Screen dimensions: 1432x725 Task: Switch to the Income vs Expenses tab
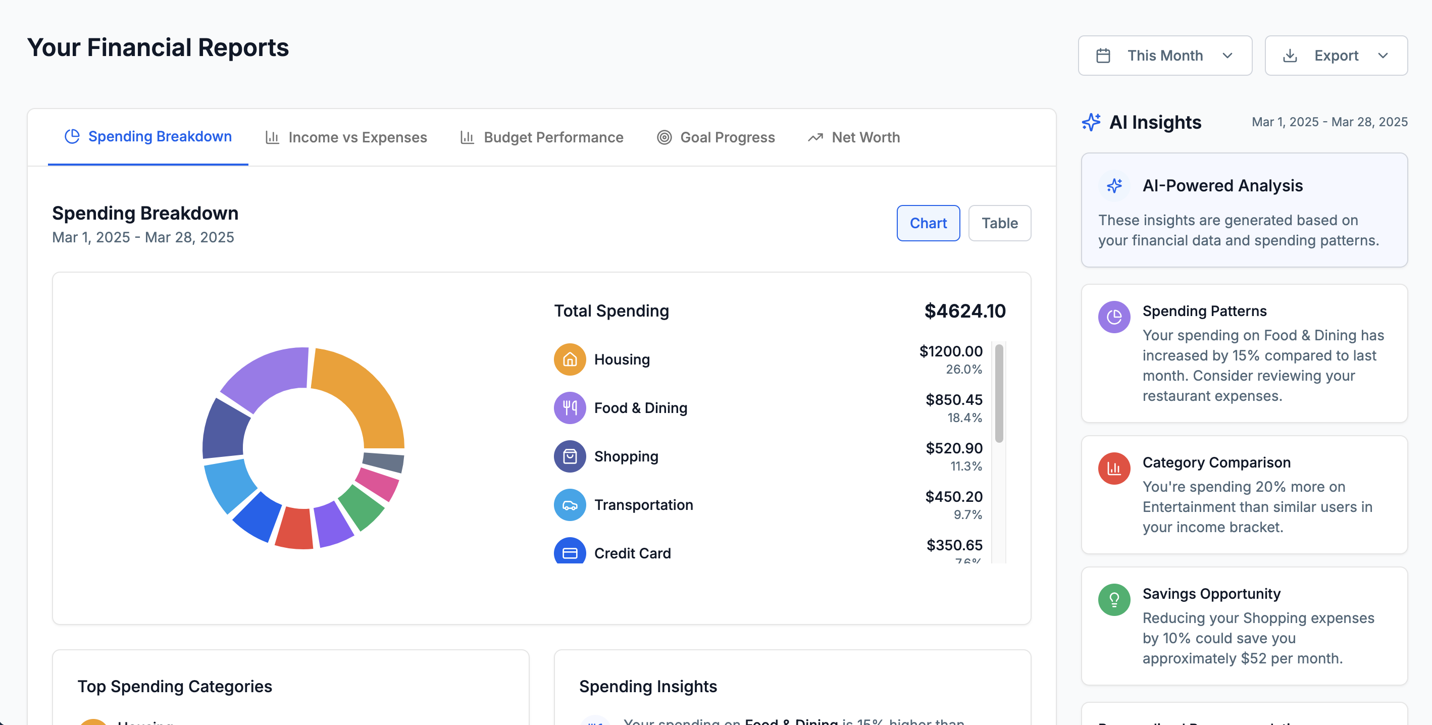click(346, 137)
